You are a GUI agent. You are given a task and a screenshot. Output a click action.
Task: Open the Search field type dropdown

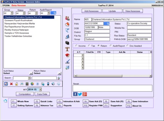29,78
